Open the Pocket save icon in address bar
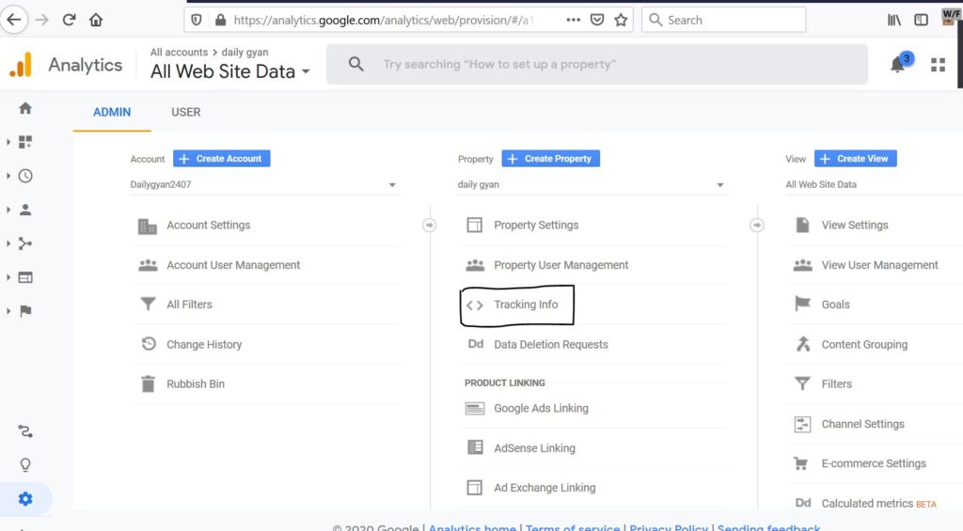The width and height of the screenshot is (963, 531). [597, 21]
